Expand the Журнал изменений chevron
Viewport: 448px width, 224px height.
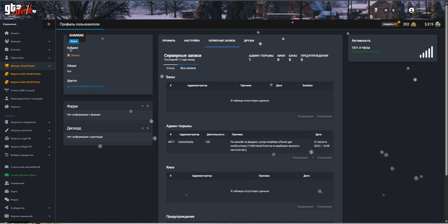coord(49,216)
